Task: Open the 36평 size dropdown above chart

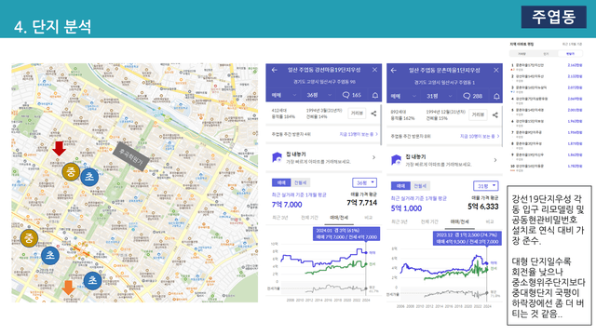Action: point(364,182)
